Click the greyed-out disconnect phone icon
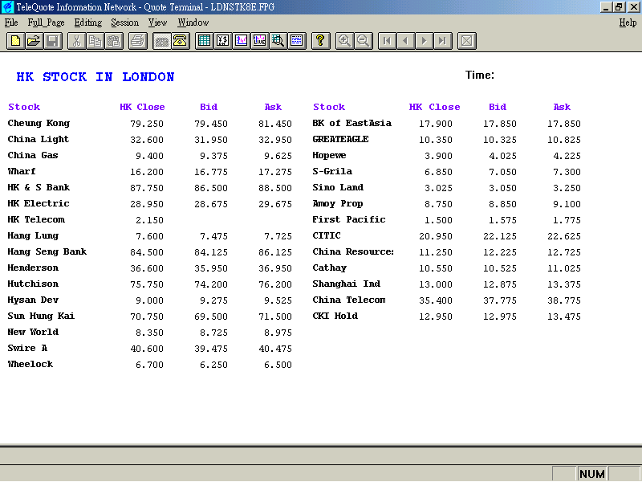The image size is (642, 482). (x=162, y=41)
